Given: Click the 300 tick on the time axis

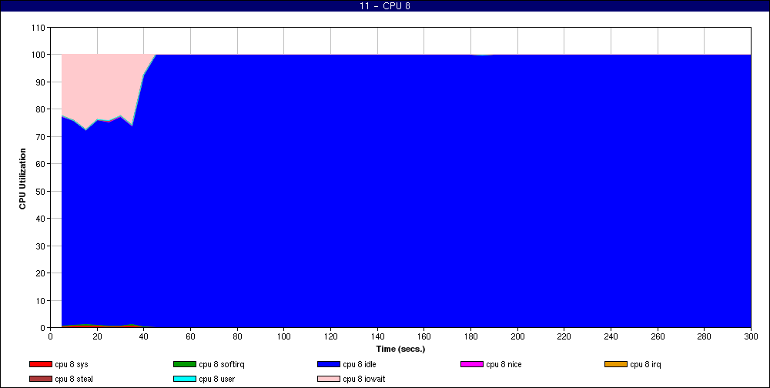Looking at the screenshot, I should [751, 336].
